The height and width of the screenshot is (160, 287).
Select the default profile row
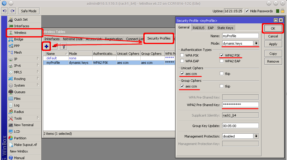52,58
